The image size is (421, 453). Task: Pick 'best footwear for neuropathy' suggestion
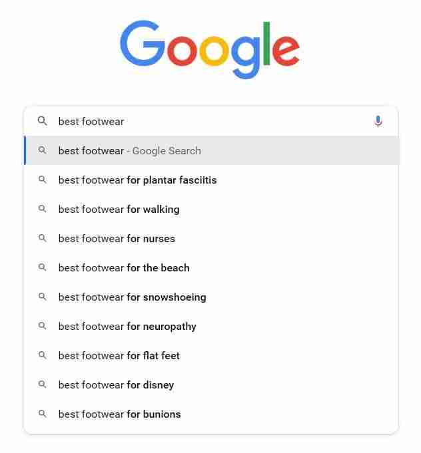[x=127, y=327]
